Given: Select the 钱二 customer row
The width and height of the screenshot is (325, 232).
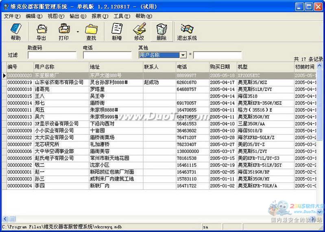Looking at the screenshot, I should [159, 165].
